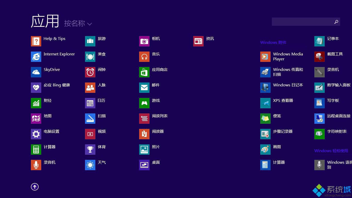Open the Internet Explorer app icon
The width and height of the screenshot is (352, 198).
[x=36, y=57]
